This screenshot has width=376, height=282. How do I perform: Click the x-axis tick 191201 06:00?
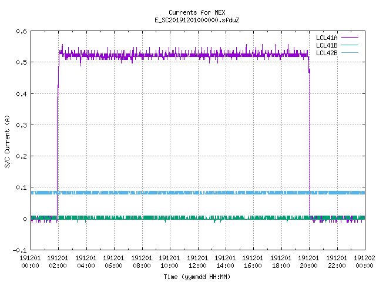pos(113,262)
